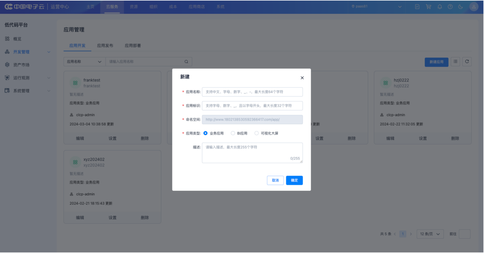Focus the 请输入应用名称 search box
The height and width of the screenshot is (253, 484).
(145, 62)
